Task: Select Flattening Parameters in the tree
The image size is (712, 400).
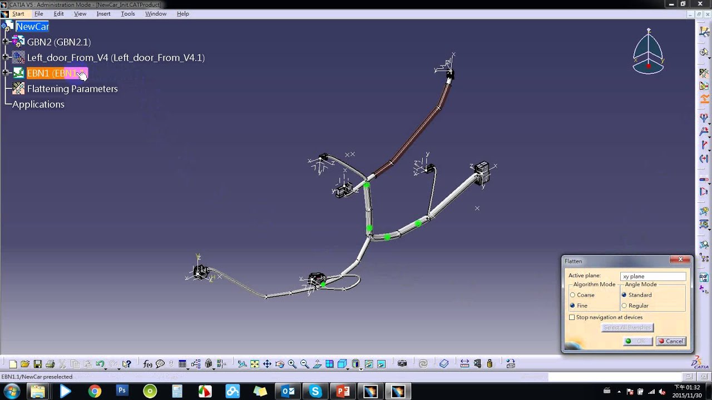Action: (72, 89)
